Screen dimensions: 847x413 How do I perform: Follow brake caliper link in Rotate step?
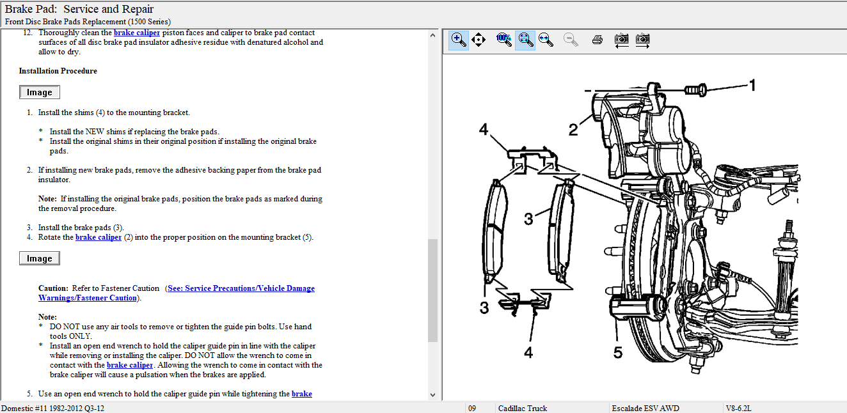tap(98, 237)
